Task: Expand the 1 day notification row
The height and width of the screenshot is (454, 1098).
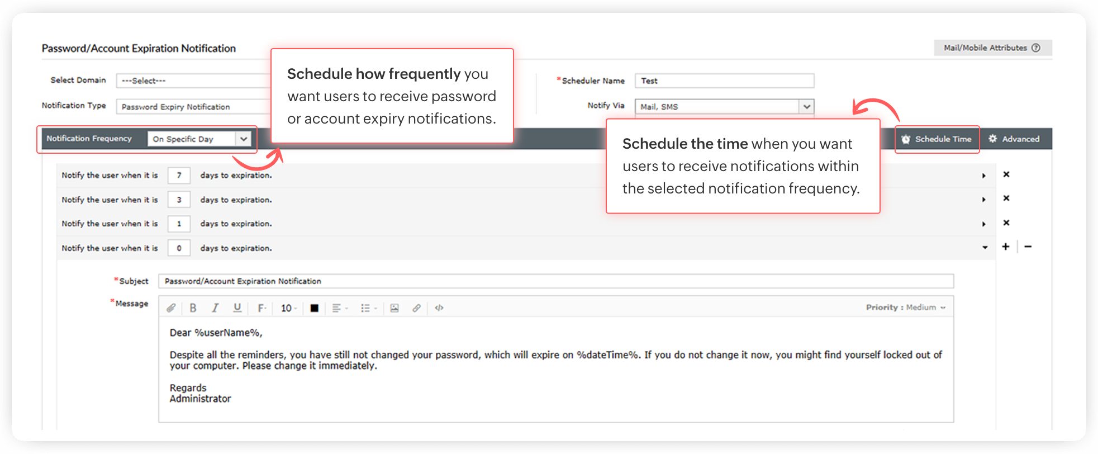Action: 984,224
